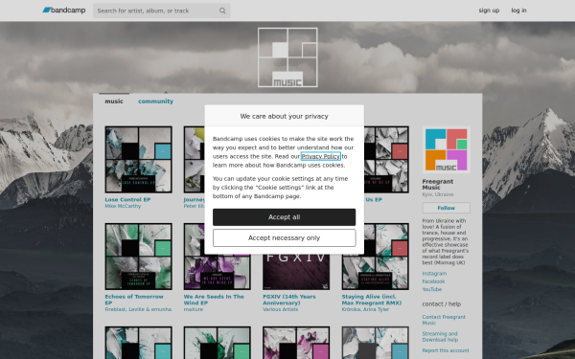
Task: Open Staying Alive (incl. Max Freegrant RMX) link
Action: tap(372, 300)
